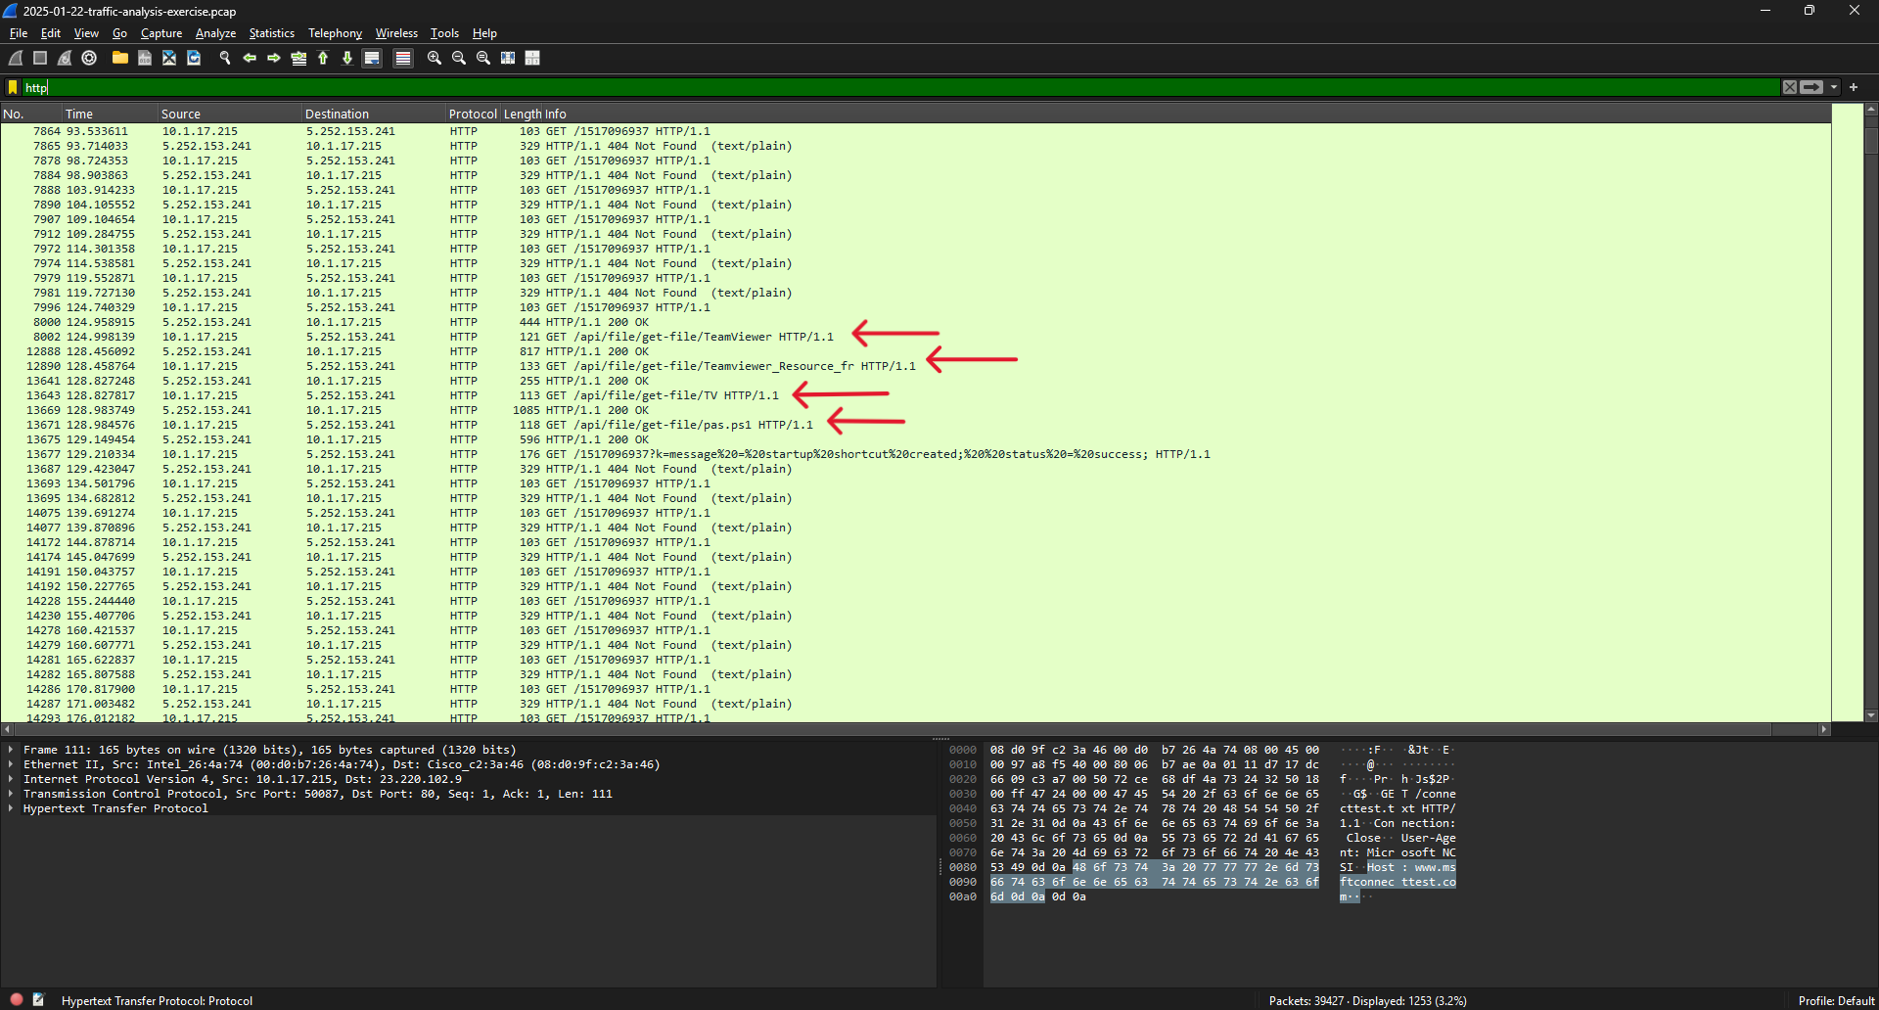Toggle auto-scroll during live capture

(372, 59)
